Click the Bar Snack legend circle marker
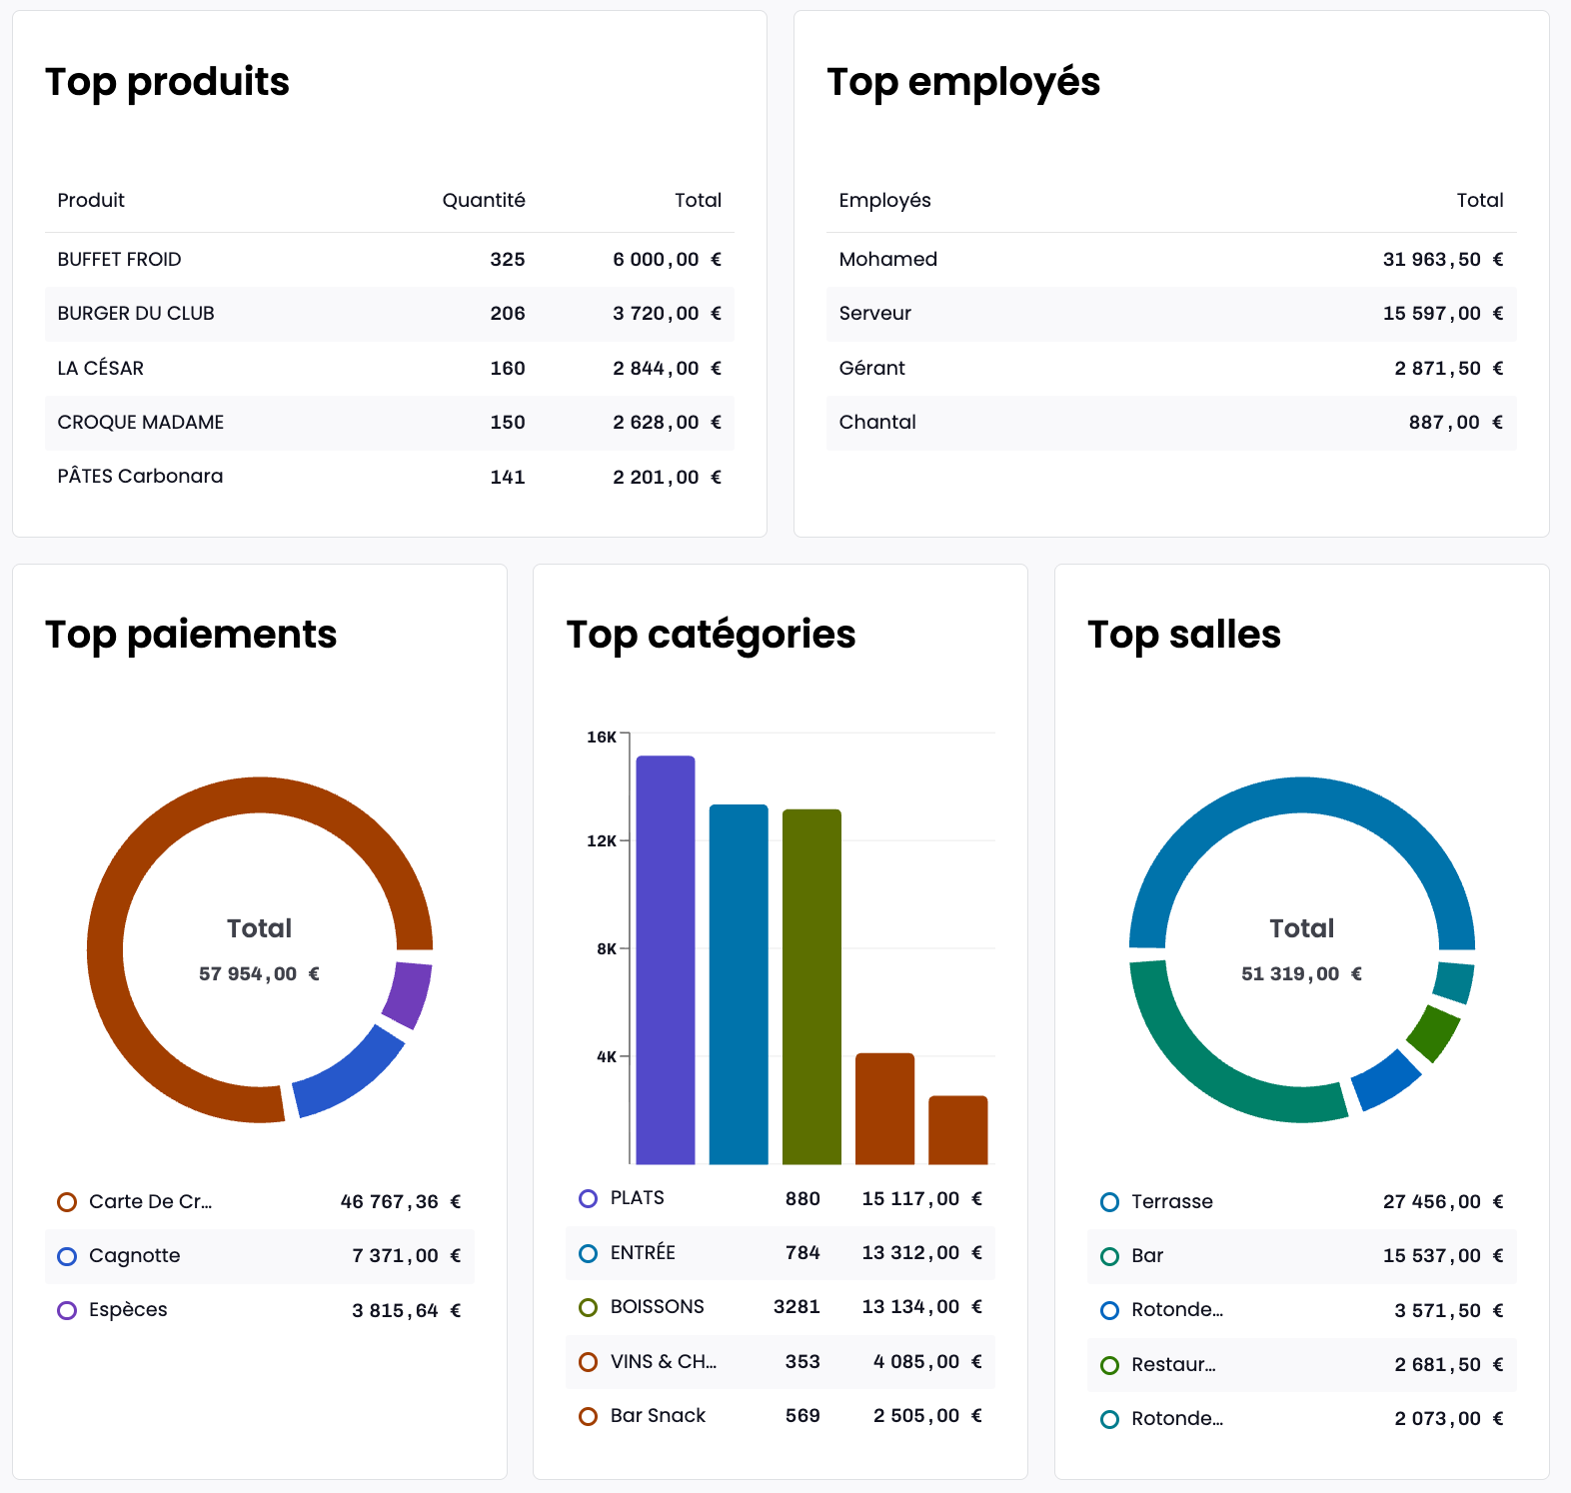This screenshot has height=1493, width=1571. click(589, 1416)
